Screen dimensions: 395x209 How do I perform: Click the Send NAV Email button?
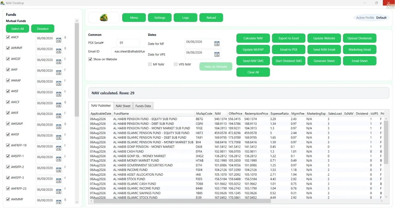(324, 49)
